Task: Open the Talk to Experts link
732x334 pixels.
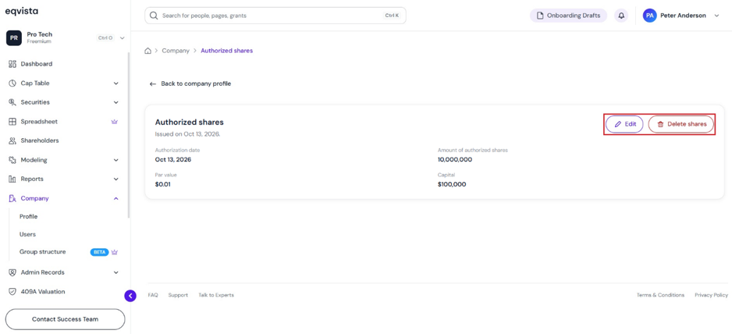Action: click(216, 295)
